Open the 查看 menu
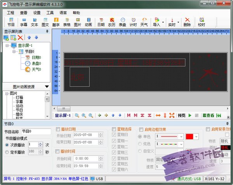Viewport: 233px width, 185px height. pyautogui.click(x=24, y=13)
